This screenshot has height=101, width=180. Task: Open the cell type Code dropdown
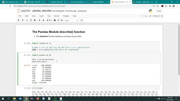point(71,20)
